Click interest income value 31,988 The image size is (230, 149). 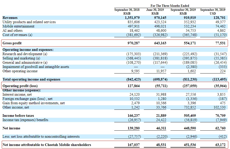coord(161,95)
